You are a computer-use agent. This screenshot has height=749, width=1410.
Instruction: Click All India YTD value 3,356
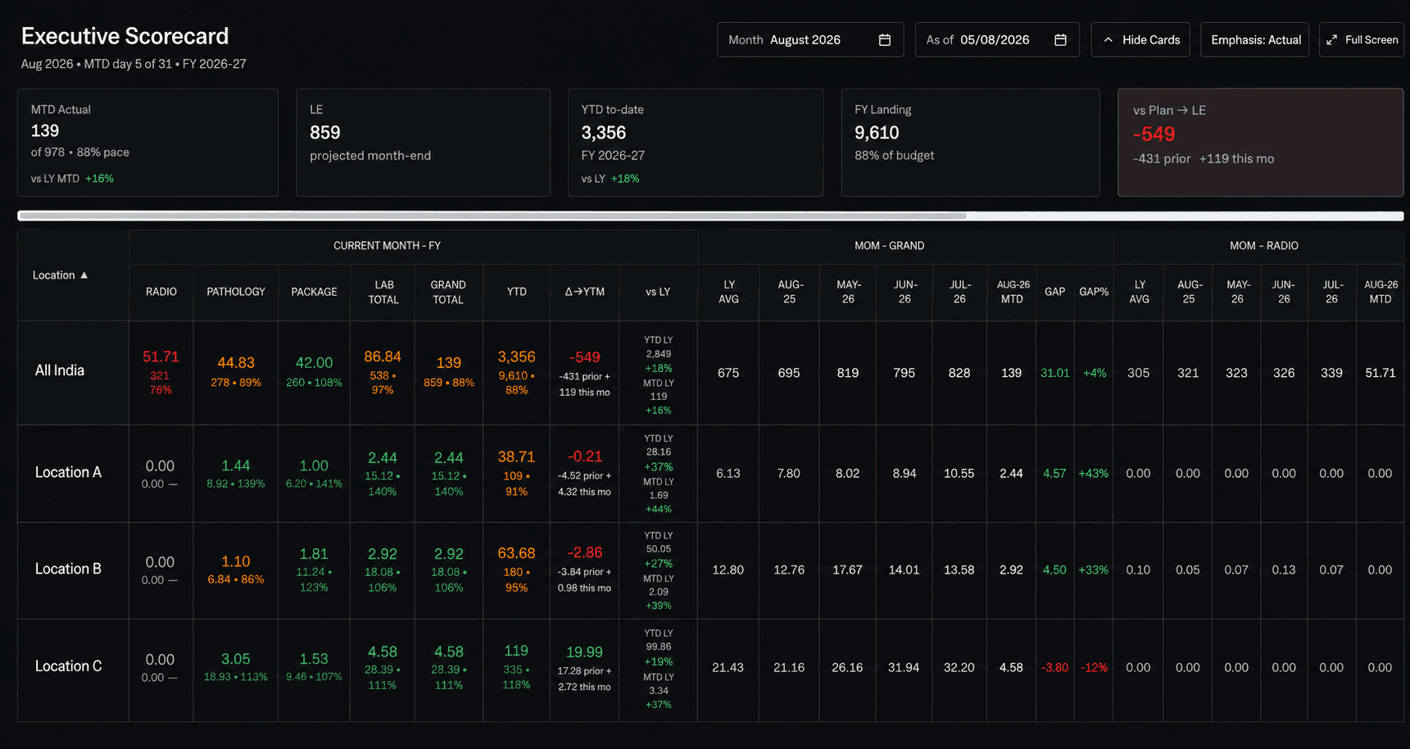516,356
